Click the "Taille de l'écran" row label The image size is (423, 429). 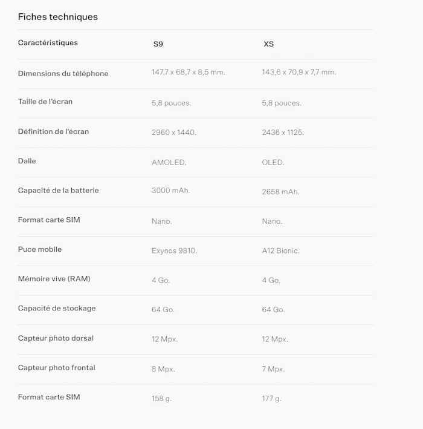(x=45, y=102)
